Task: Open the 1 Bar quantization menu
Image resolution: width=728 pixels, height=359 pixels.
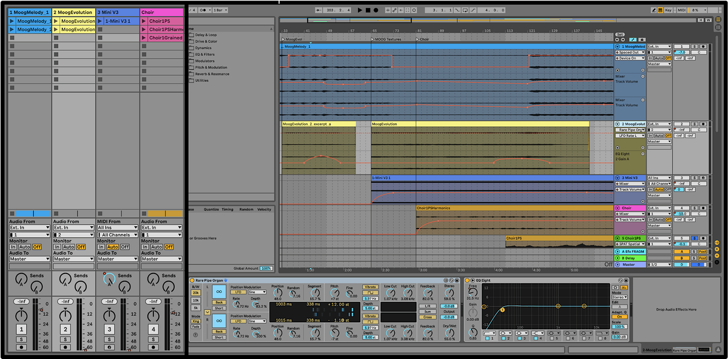Action: click(x=221, y=10)
